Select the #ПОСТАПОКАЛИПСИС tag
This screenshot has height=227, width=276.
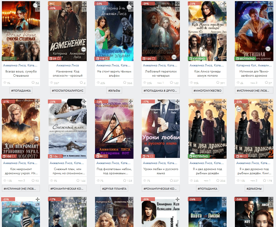[67, 91]
